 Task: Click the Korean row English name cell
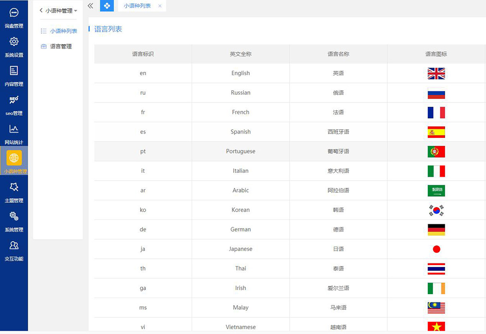(241, 210)
